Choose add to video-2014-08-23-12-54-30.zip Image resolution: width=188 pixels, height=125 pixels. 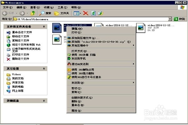coord(101,42)
